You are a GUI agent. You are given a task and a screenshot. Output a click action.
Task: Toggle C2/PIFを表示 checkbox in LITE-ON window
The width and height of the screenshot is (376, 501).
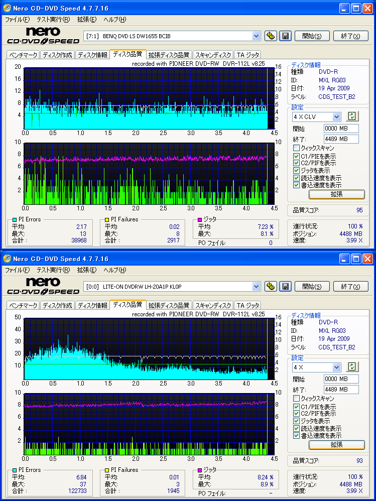(296, 414)
